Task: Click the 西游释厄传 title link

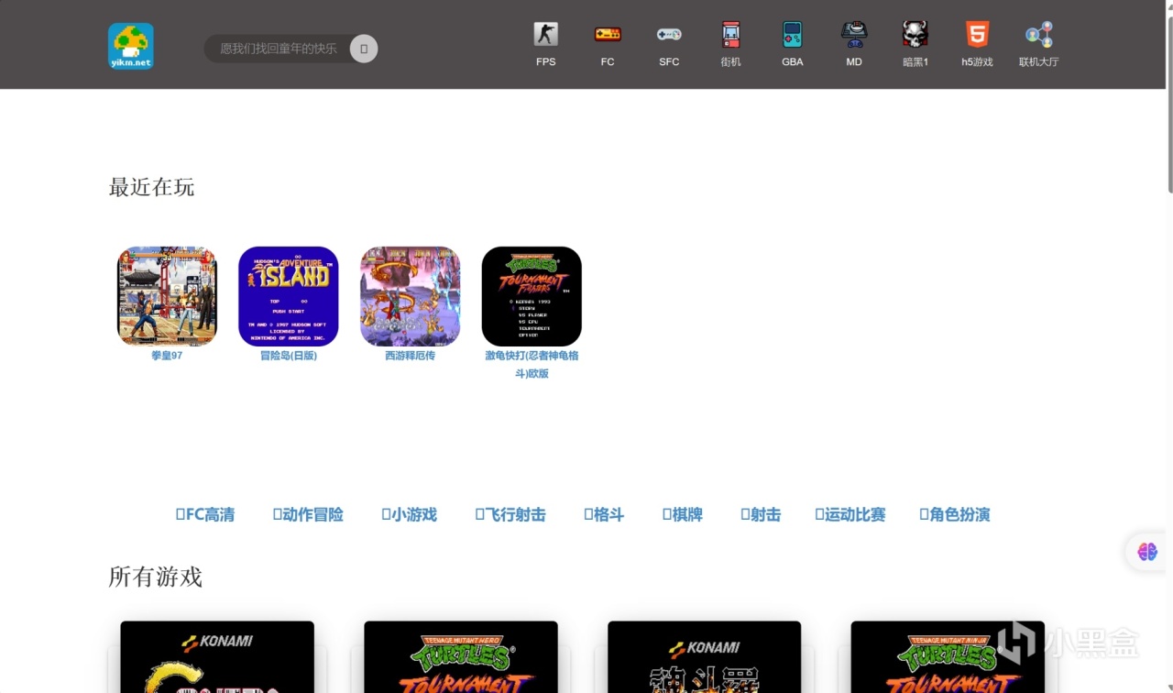Action: pos(410,356)
